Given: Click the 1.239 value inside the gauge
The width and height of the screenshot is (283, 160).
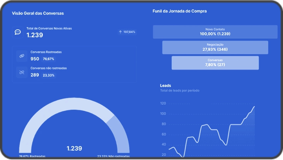Looking at the screenshot, I should 74,148.
